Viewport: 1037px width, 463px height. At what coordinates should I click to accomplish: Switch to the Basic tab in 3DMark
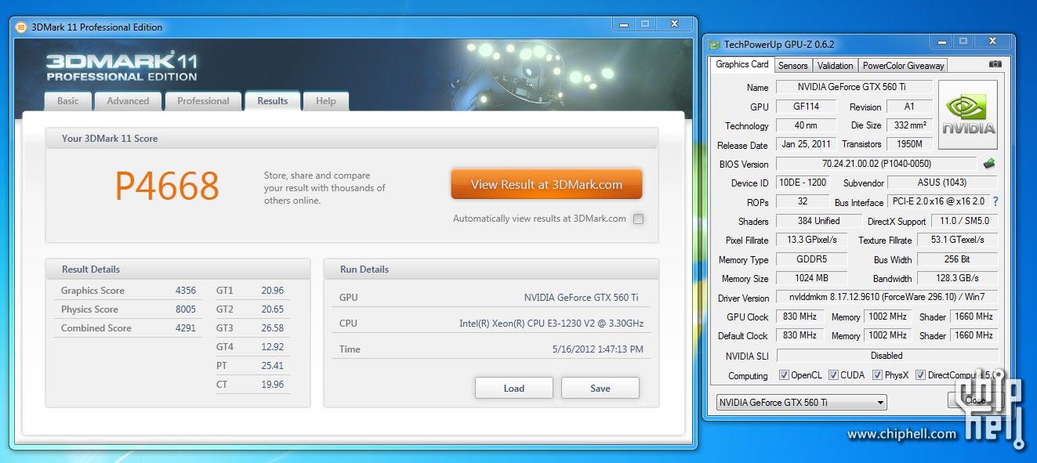click(68, 101)
